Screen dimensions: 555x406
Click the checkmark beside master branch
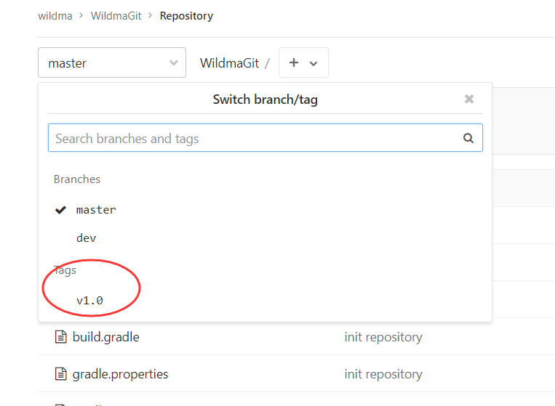coord(60,210)
